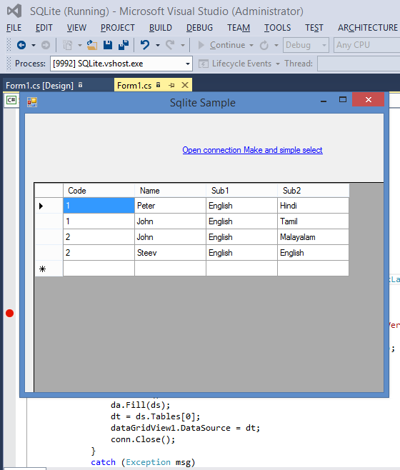This screenshot has width=400, height=470.
Task: Click the Sub2 column header
Action: point(314,191)
